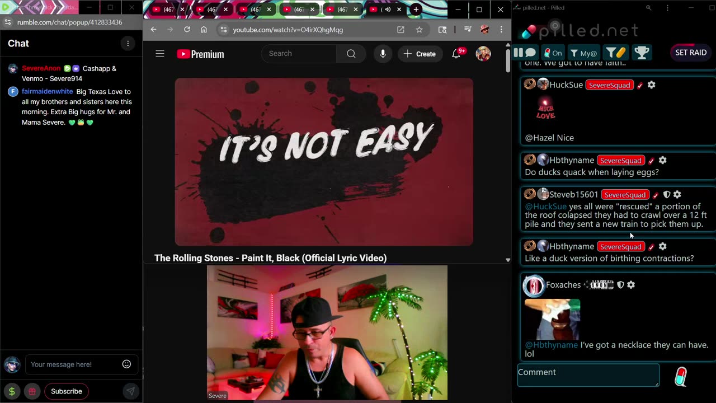The image size is (716, 403).
Task: Click the Subscribe button in Rumble chat
Action: click(67, 391)
